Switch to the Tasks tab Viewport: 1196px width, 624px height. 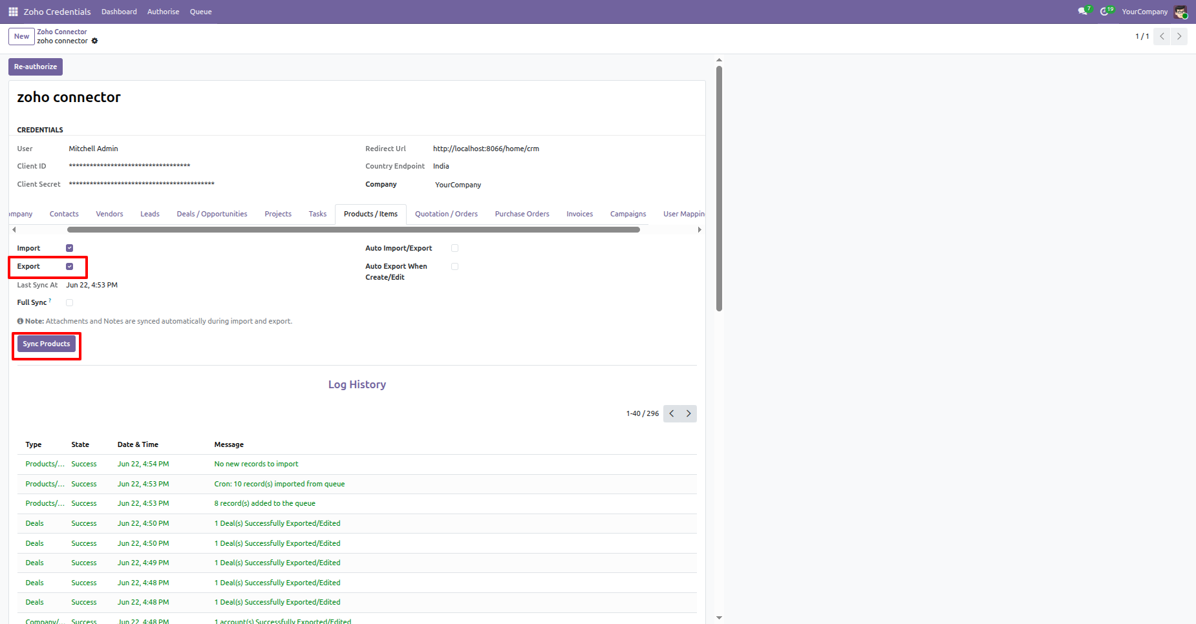click(317, 214)
